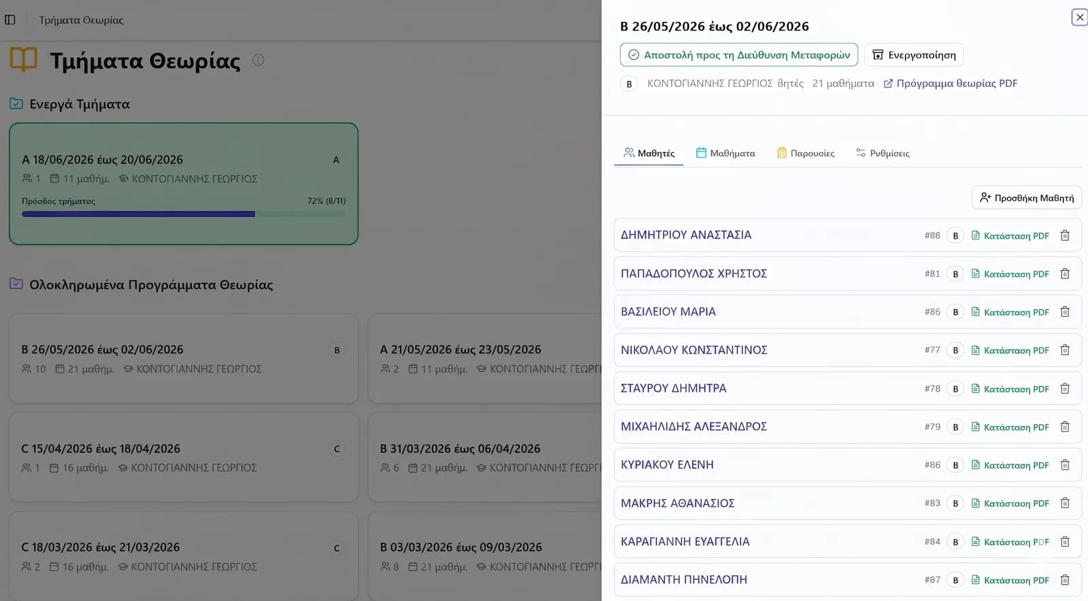Click Αποστολή προς τη Διεύθυνση Μεταφορών button
The height and width of the screenshot is (601, 1088).
click(x=738, y=54)
